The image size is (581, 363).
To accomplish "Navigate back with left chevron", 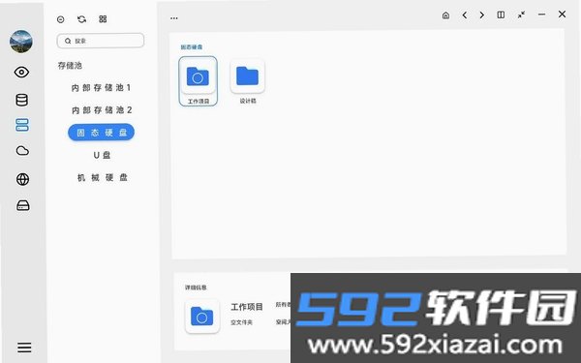I will [x=464, y=15].
